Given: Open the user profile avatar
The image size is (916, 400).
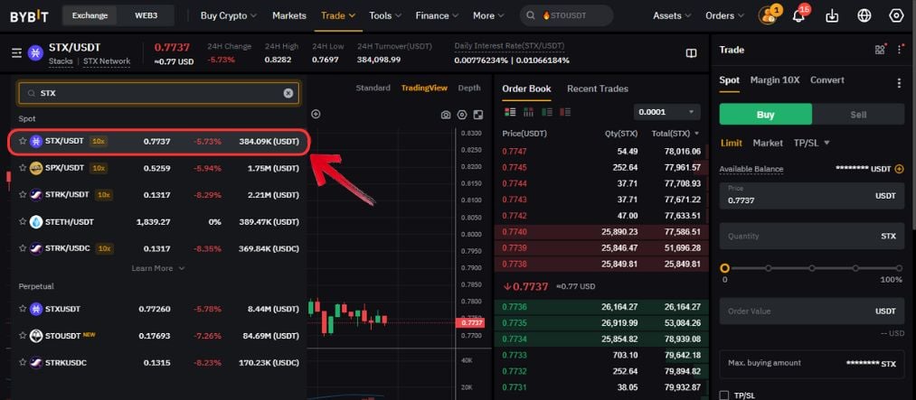Looking at the screenshot, I should (x=768, y=15).
